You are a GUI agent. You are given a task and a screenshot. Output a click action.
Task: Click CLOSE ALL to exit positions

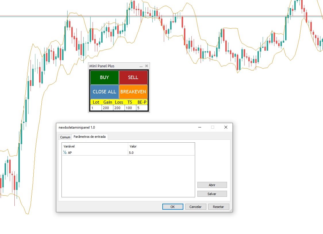click(104, 92)
